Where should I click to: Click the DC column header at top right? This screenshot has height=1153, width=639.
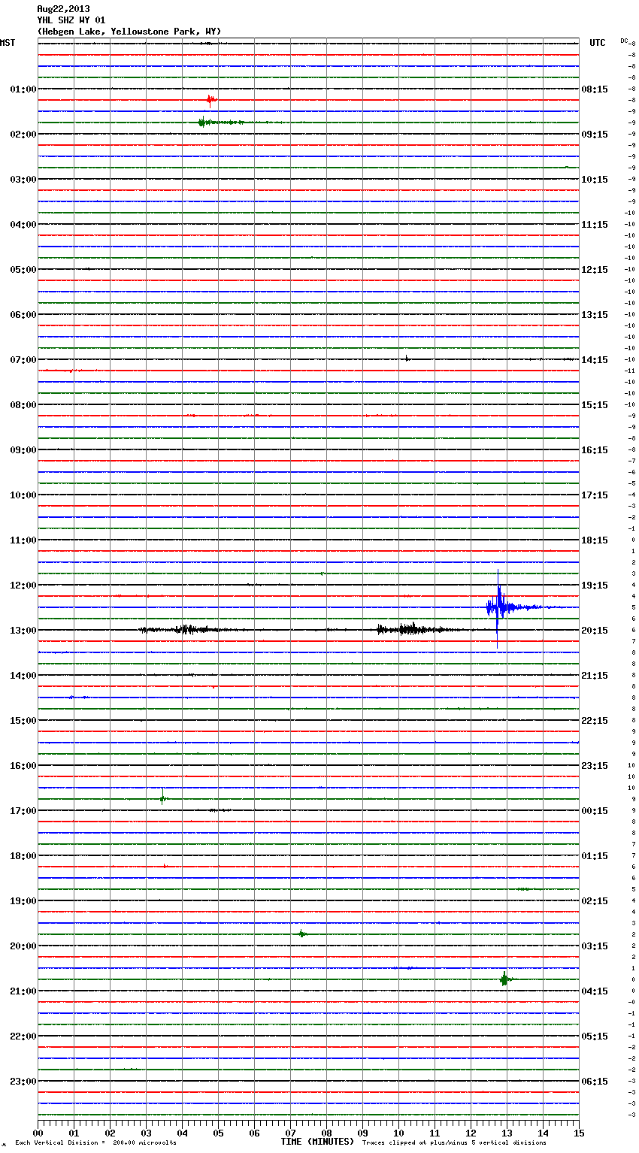[x=624, y=41]
